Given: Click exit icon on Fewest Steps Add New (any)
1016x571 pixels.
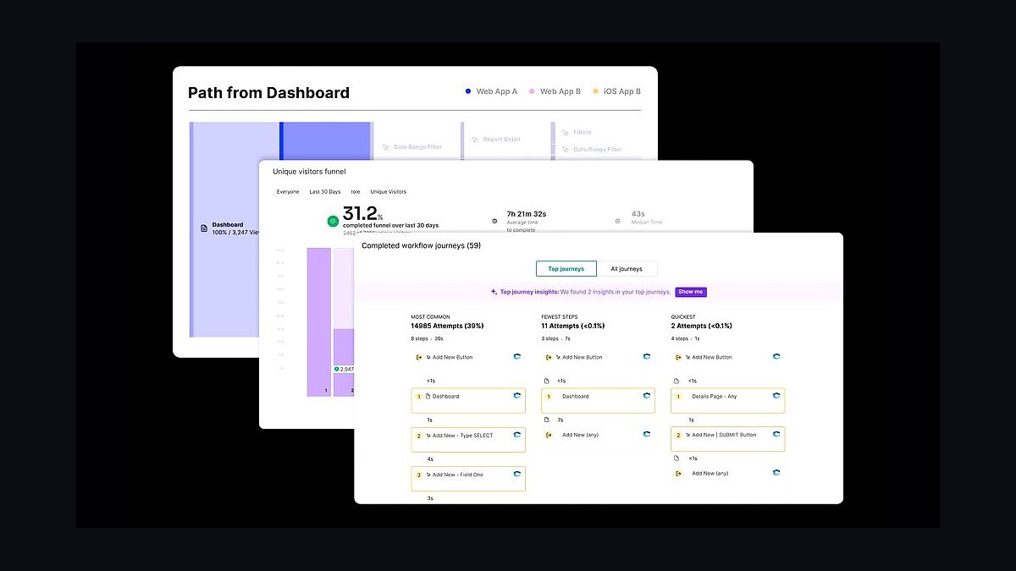Looking at the screenshot, I should tap(548, 435).
